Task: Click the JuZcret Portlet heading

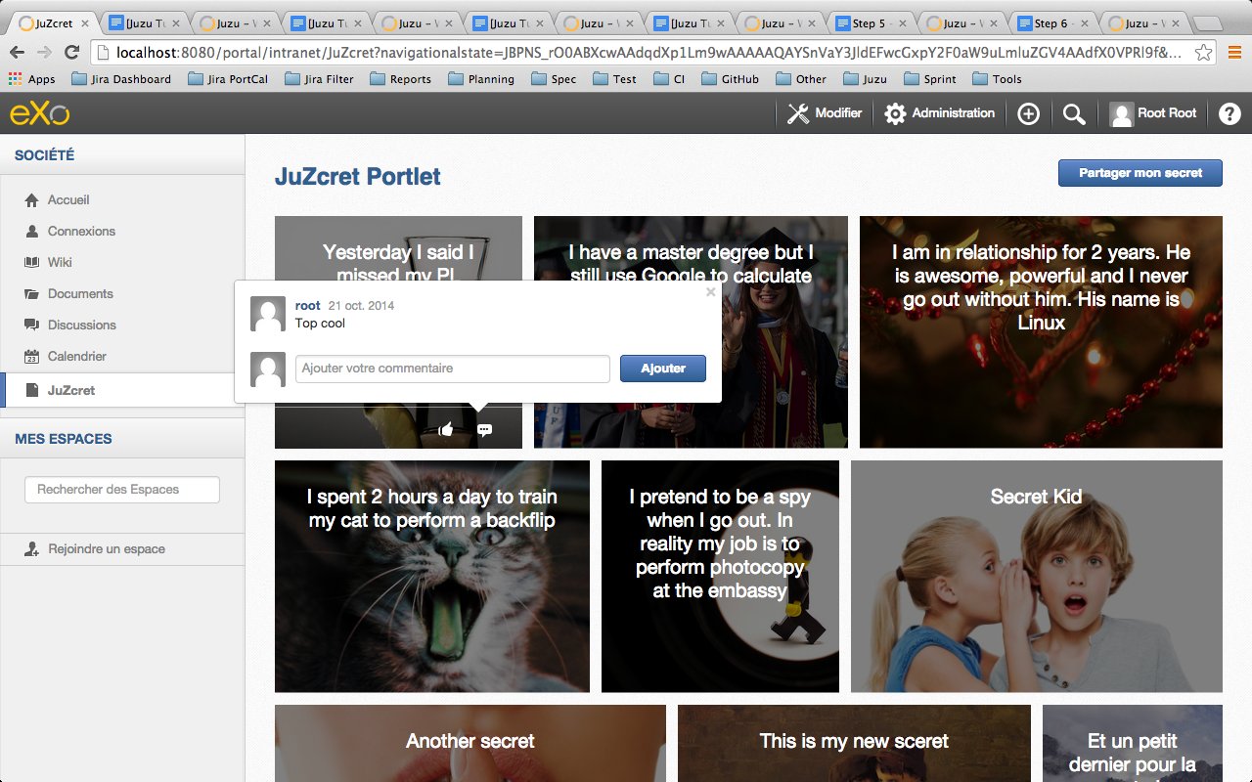Action: click(358, 176)
